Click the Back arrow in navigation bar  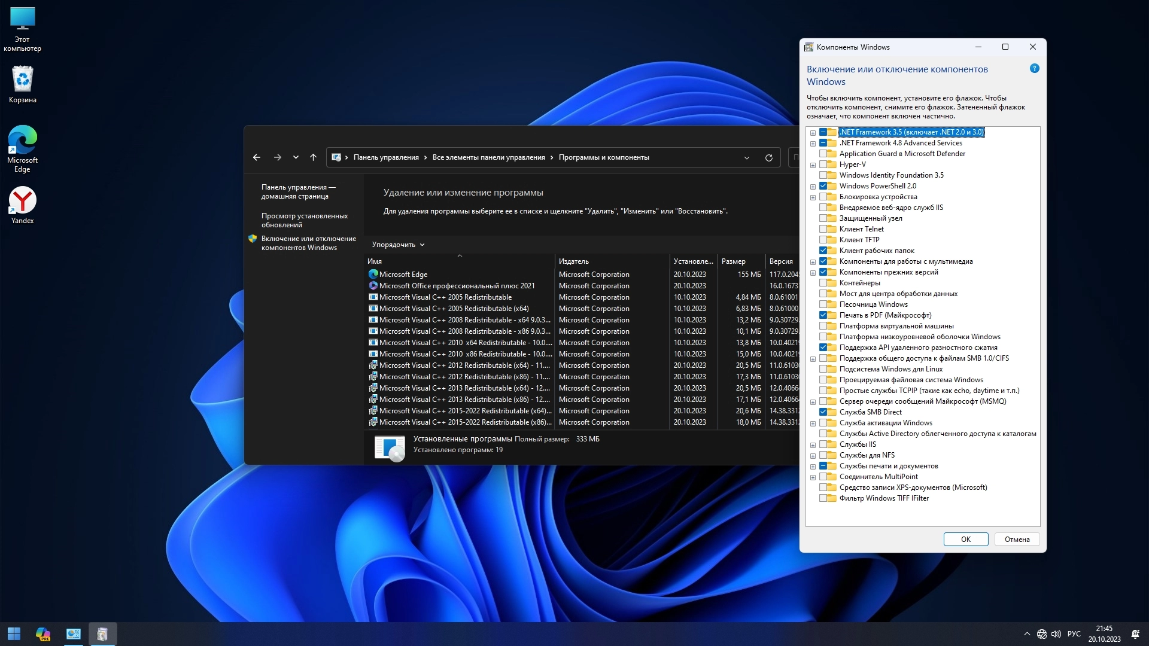(x=257, y=157)
